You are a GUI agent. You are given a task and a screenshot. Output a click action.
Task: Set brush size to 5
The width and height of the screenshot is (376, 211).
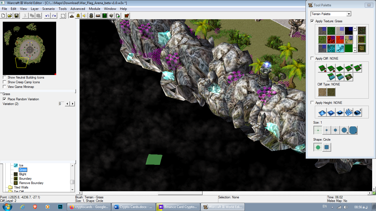pyautogui.click(x=344, y=131)
